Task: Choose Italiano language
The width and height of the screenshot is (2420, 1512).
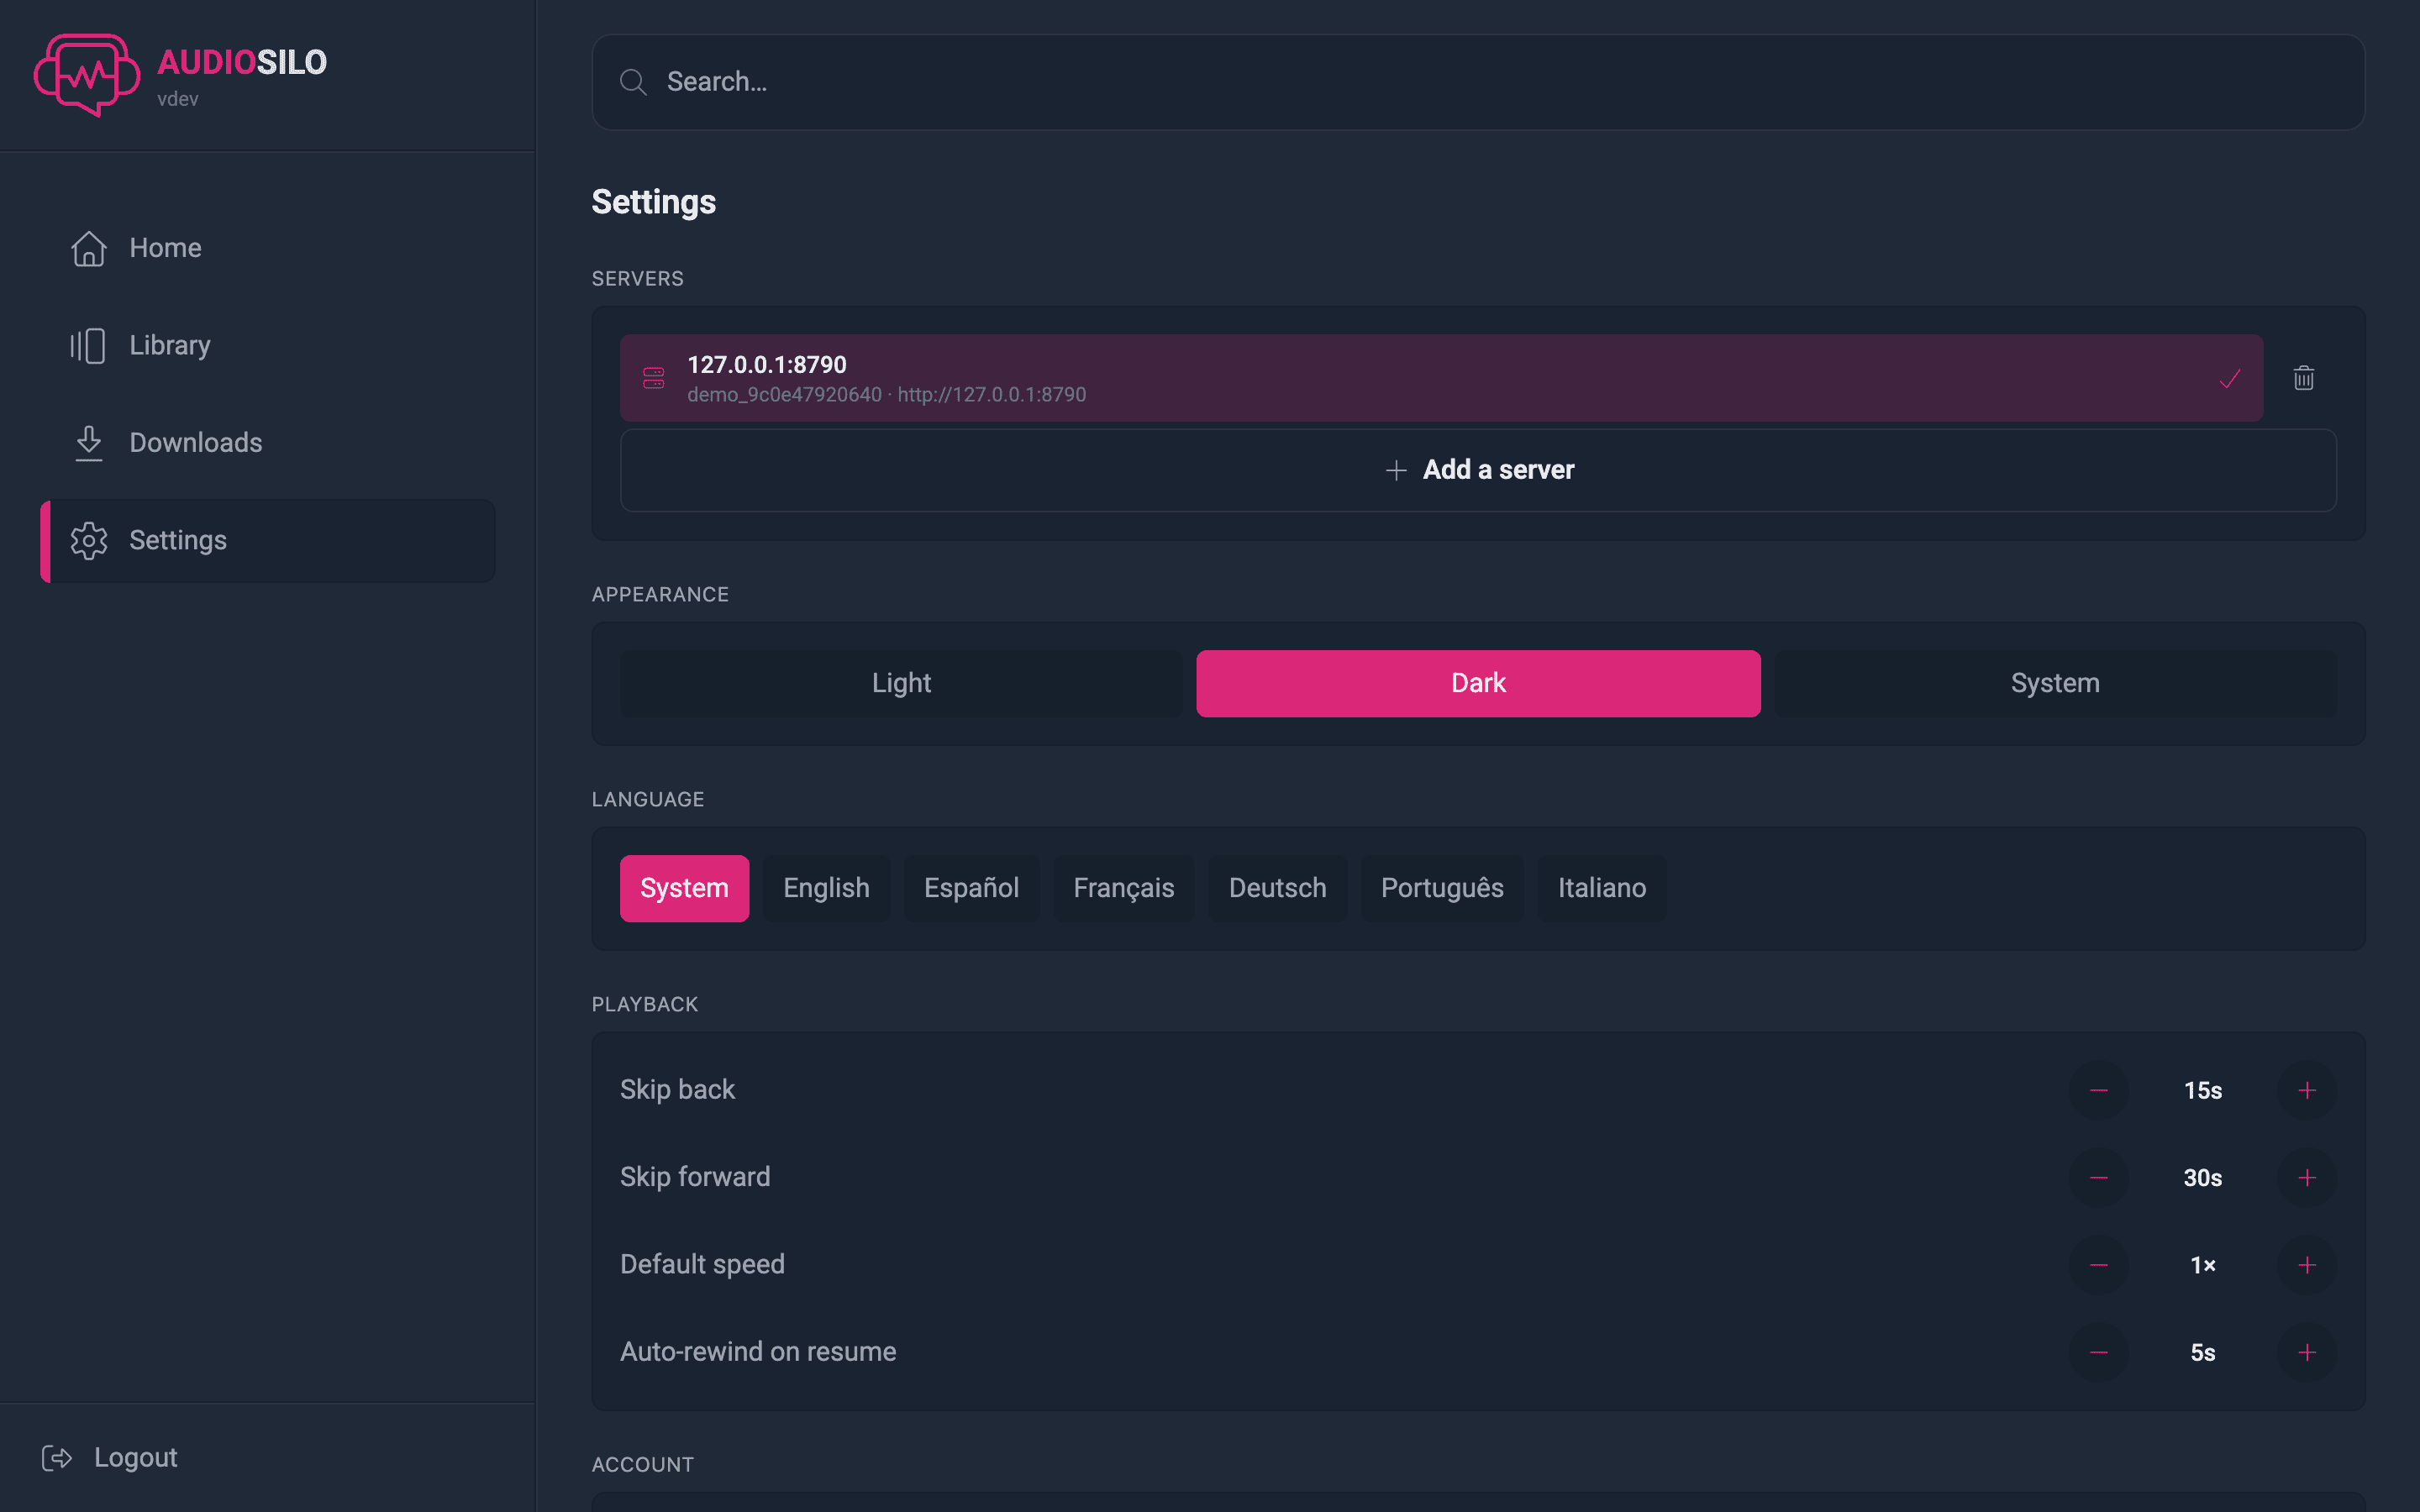Action: point(1602,888)
